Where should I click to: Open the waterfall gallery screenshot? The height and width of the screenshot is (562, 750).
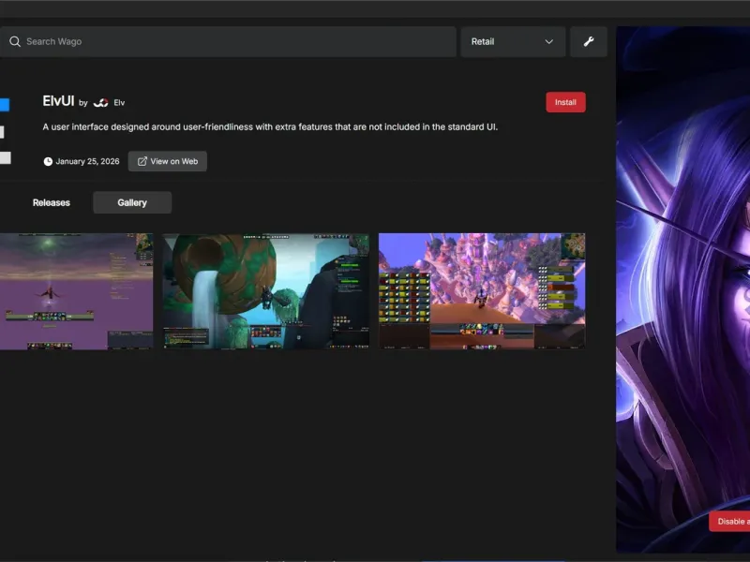tap(265, 291)
